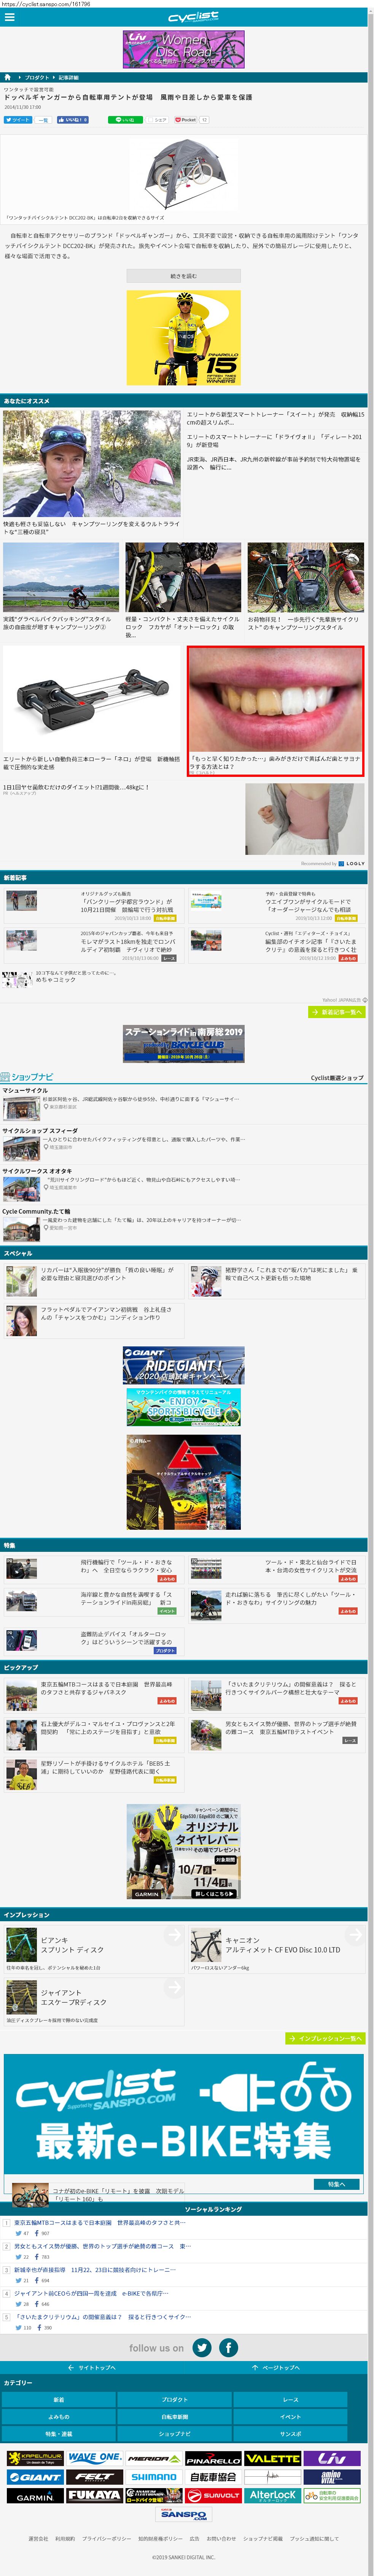Click the Giant sponsor logo

[x=35, y=2477]
